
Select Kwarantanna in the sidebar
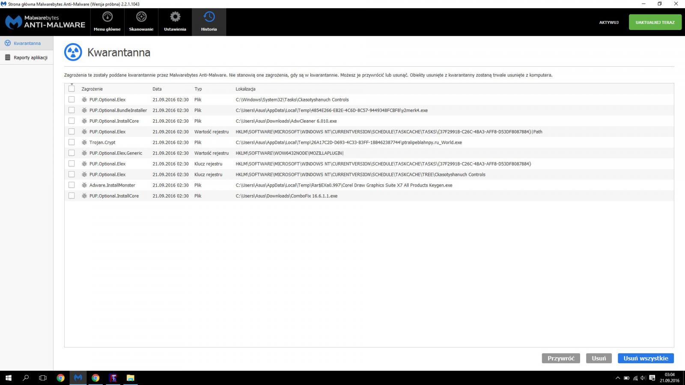pos(27,43)
